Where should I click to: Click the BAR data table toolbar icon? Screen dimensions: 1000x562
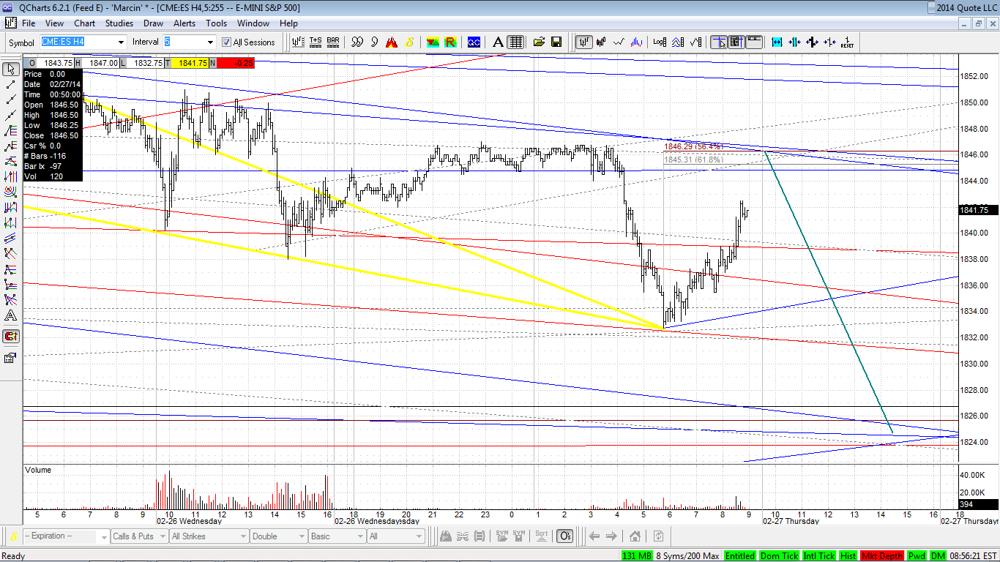point(333,42)
